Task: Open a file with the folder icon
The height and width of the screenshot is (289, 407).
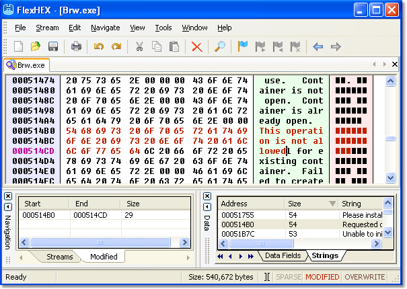Action: tap(36, 46)
